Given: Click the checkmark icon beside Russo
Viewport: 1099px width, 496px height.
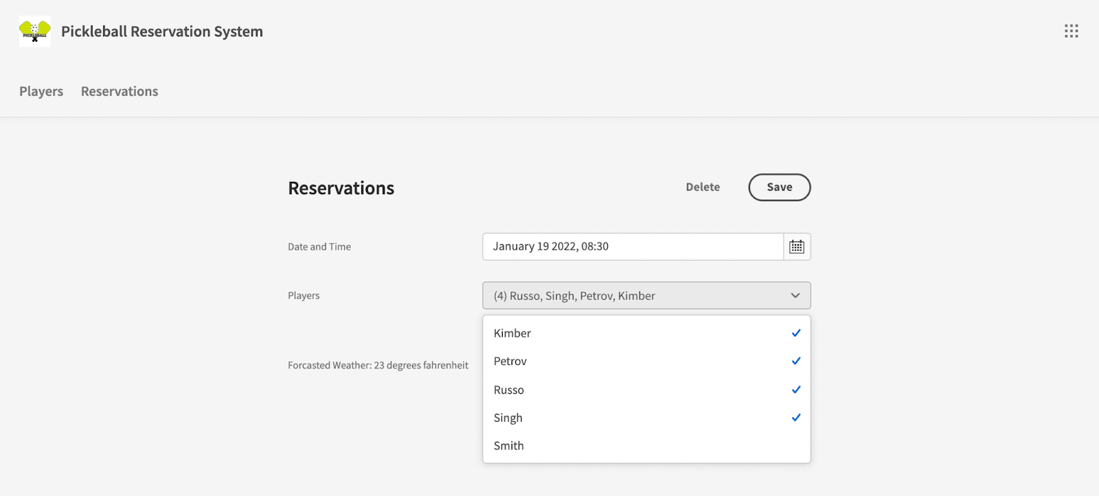Looking at the screenshot, I should pos(796,390).
